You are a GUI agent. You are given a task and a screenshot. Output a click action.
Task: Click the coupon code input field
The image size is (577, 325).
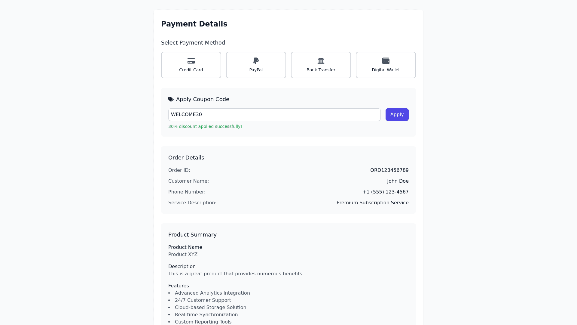coord(274,115)
